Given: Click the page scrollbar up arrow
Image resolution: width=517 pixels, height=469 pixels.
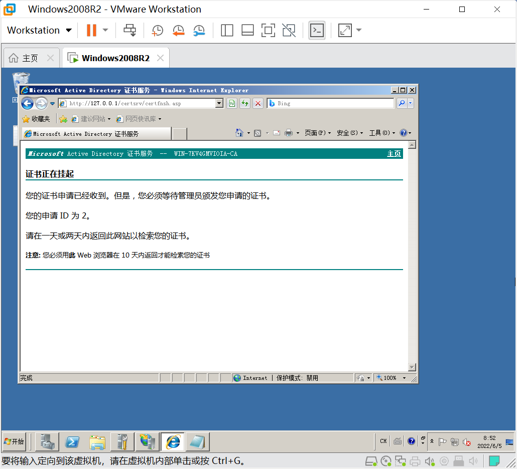Looking at the screenshot, I should (412, 145).
